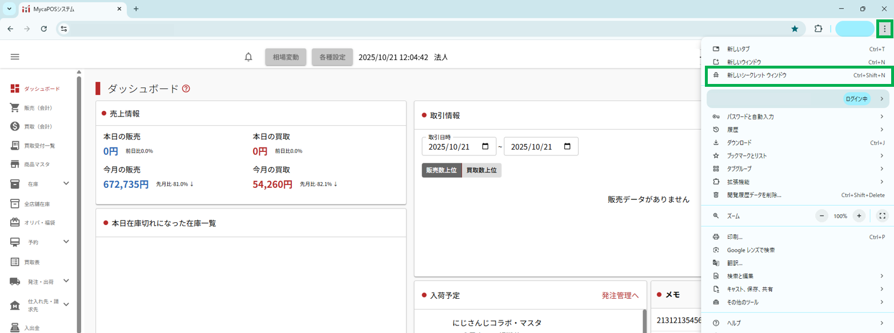
Task: Open the browser extensions puzzle icon
Action: point(818,29)
